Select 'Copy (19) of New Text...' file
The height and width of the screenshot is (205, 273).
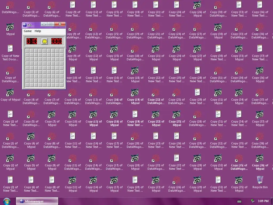click(135, 119)
